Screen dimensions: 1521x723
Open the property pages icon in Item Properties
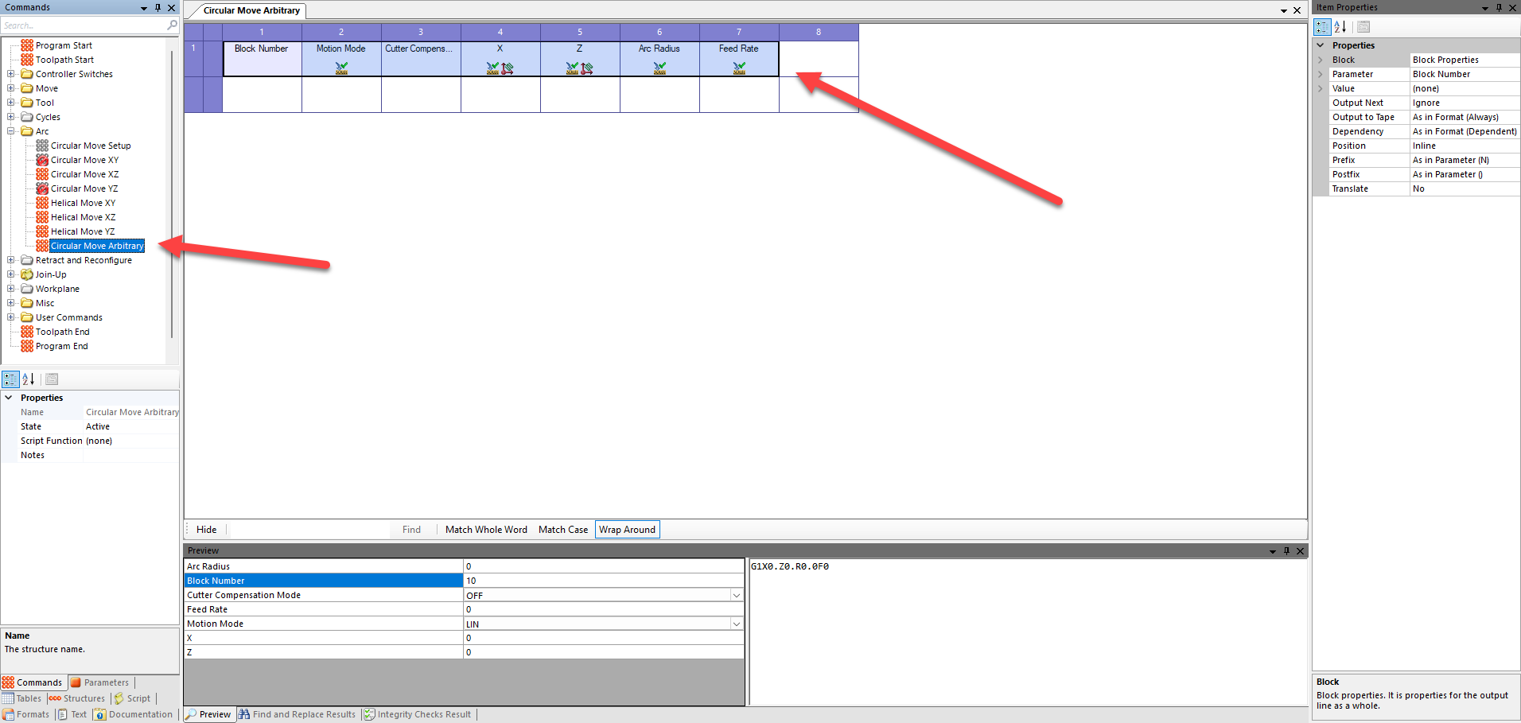(1363, 26)
